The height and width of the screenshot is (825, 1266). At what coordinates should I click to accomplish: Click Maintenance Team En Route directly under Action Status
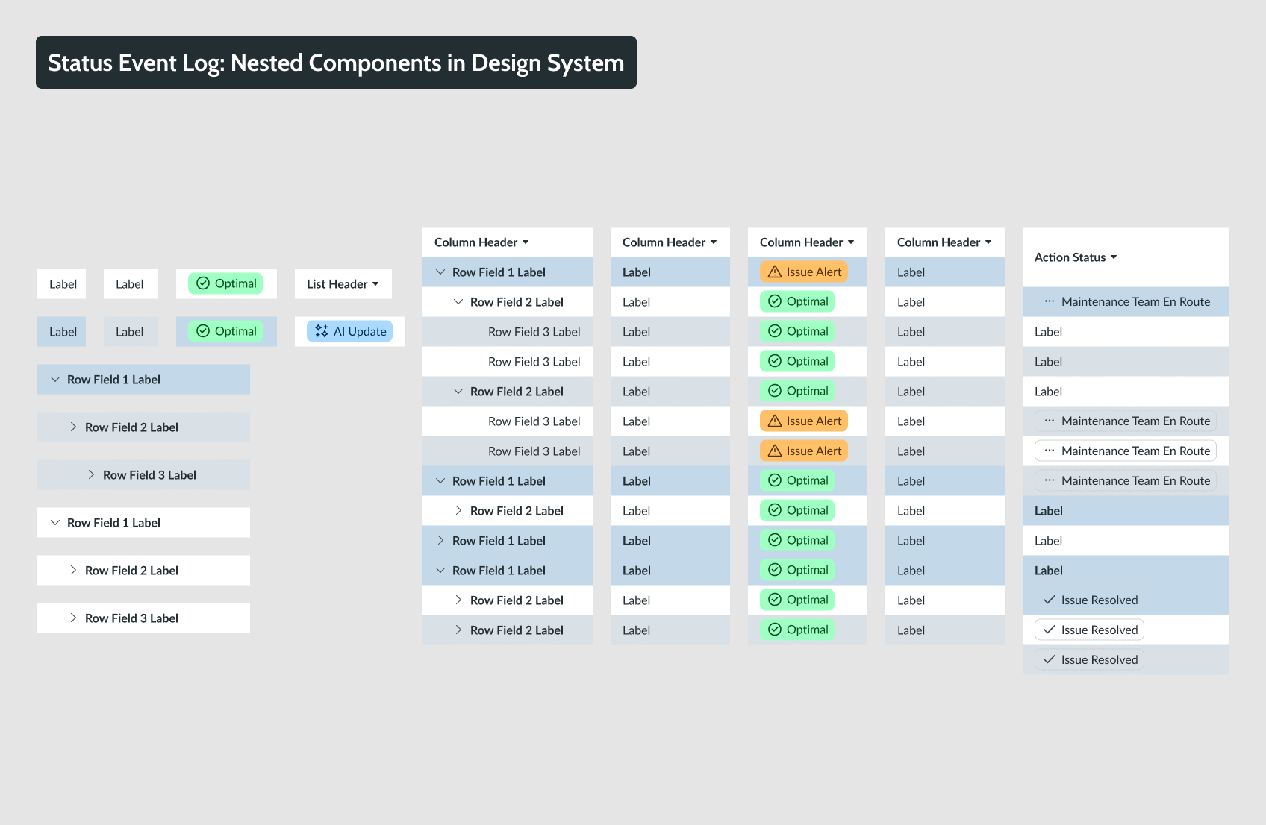[1126, 301]
